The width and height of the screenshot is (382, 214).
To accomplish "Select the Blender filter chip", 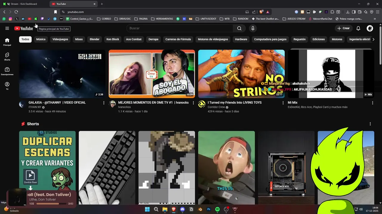I will [x=95, y=39].
